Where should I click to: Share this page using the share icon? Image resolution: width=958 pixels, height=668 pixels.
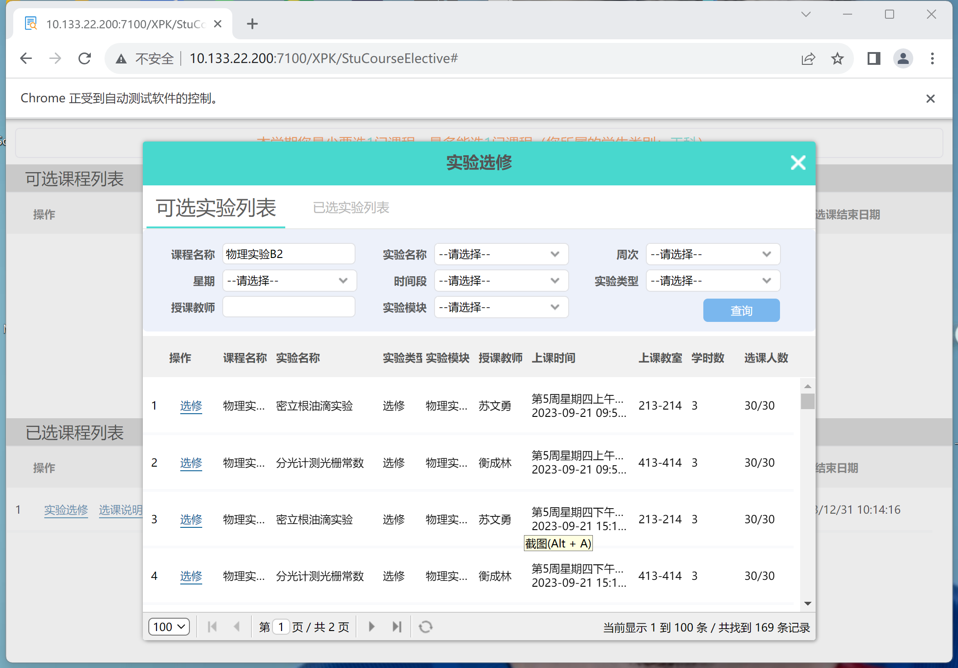pyautogui.click(x=808, y=58)
